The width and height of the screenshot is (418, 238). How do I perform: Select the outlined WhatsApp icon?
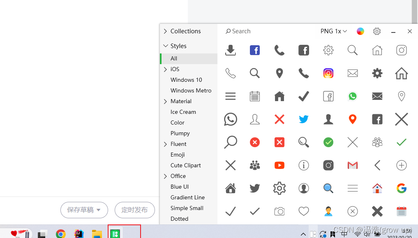pos(230,119)
